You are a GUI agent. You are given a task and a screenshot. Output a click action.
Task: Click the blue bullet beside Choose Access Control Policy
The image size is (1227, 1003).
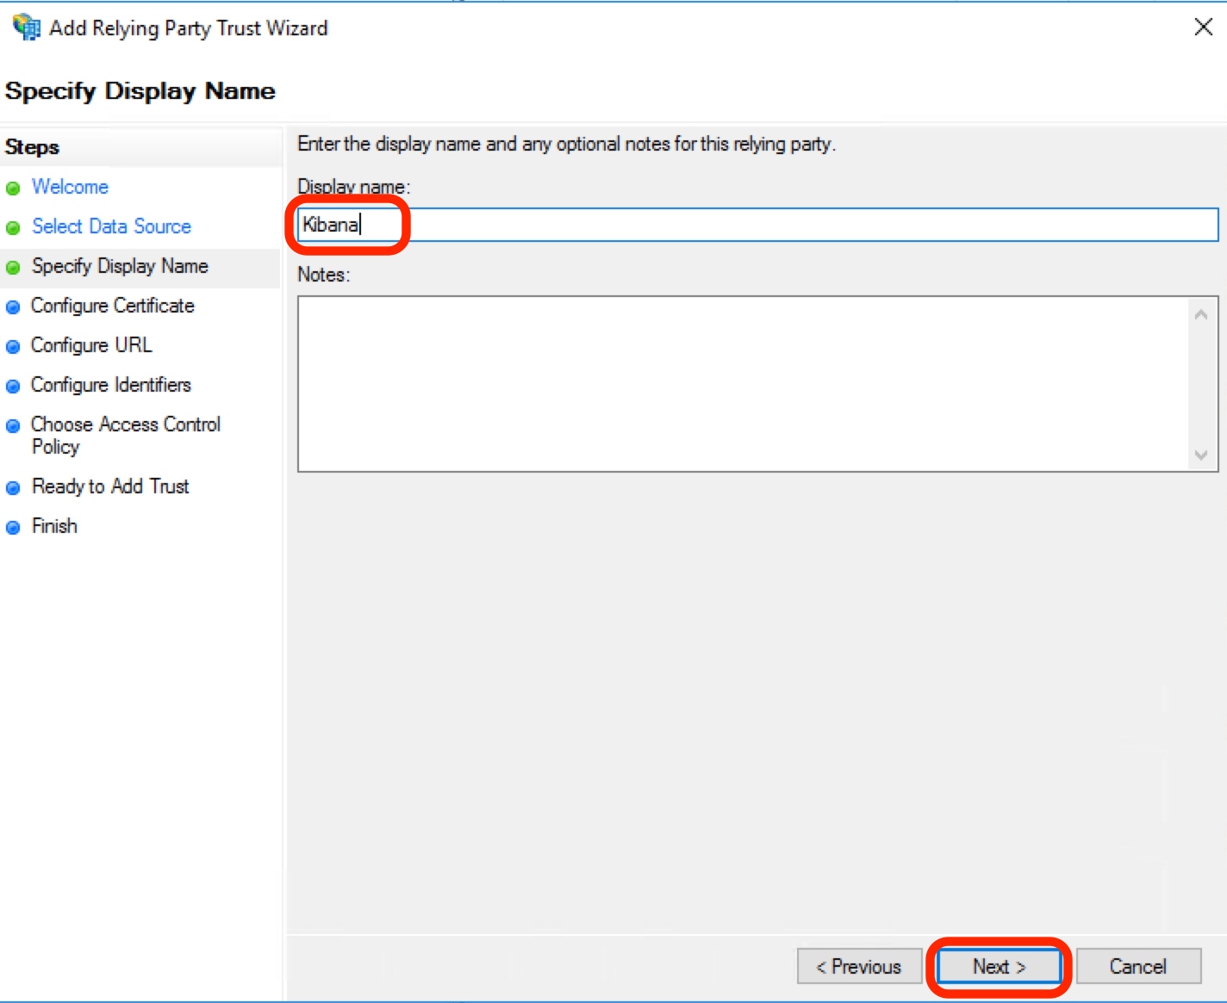tap(13, 426)
